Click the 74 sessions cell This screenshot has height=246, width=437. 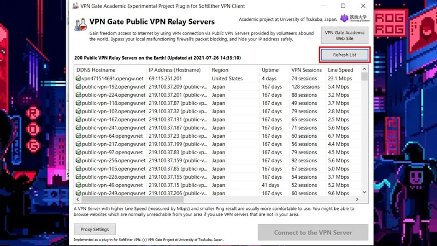304,78
